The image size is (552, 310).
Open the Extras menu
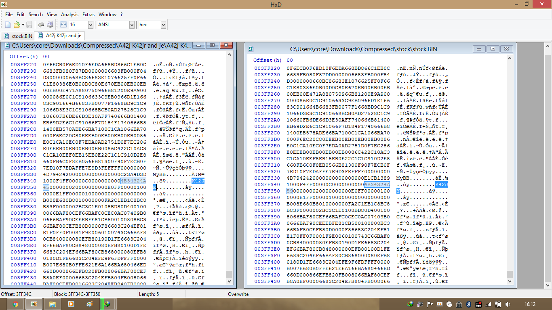(x=88, y=14)
